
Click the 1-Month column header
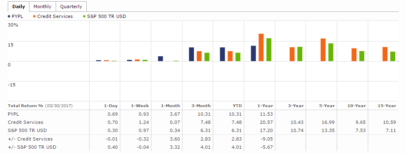[170, 106]
